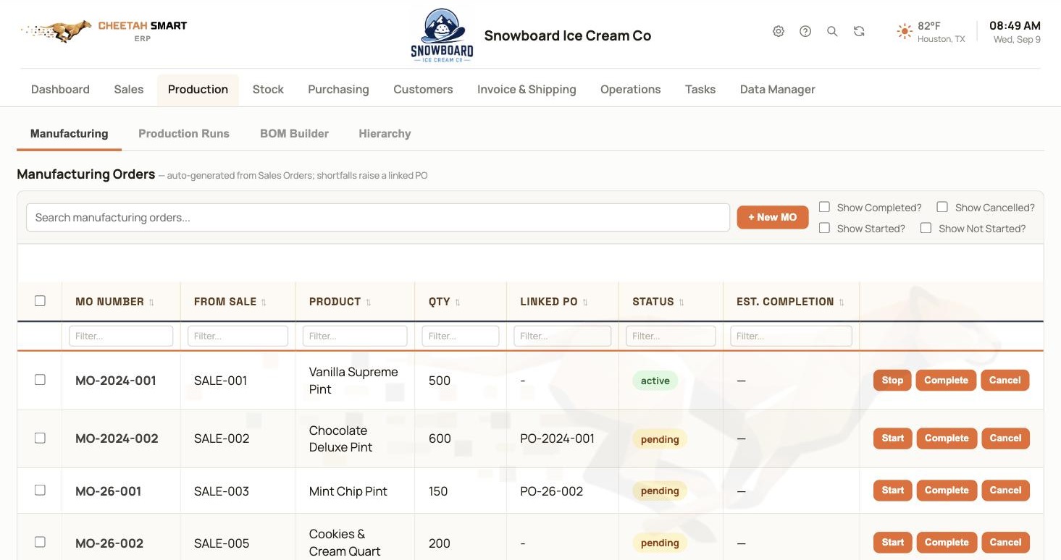Sort by Qty column icon
Viewport: 1061px width, 560px height.
click(458, 302)
